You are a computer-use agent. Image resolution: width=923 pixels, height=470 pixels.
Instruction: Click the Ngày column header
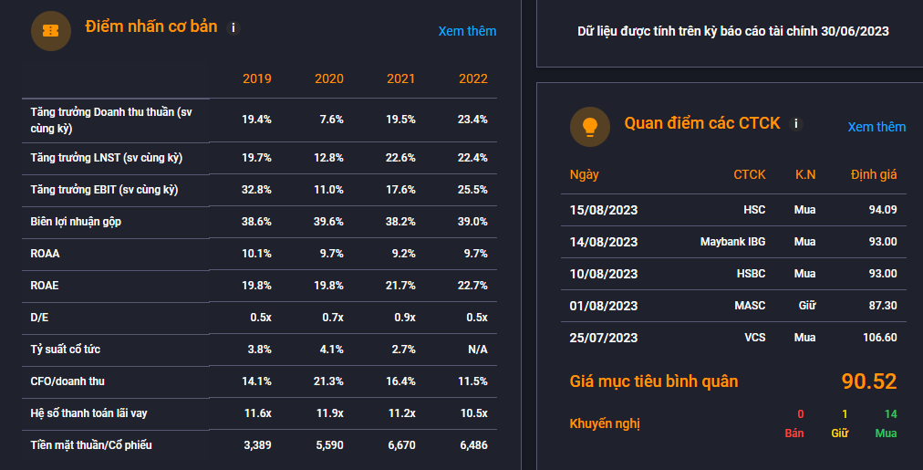point(584,174)
